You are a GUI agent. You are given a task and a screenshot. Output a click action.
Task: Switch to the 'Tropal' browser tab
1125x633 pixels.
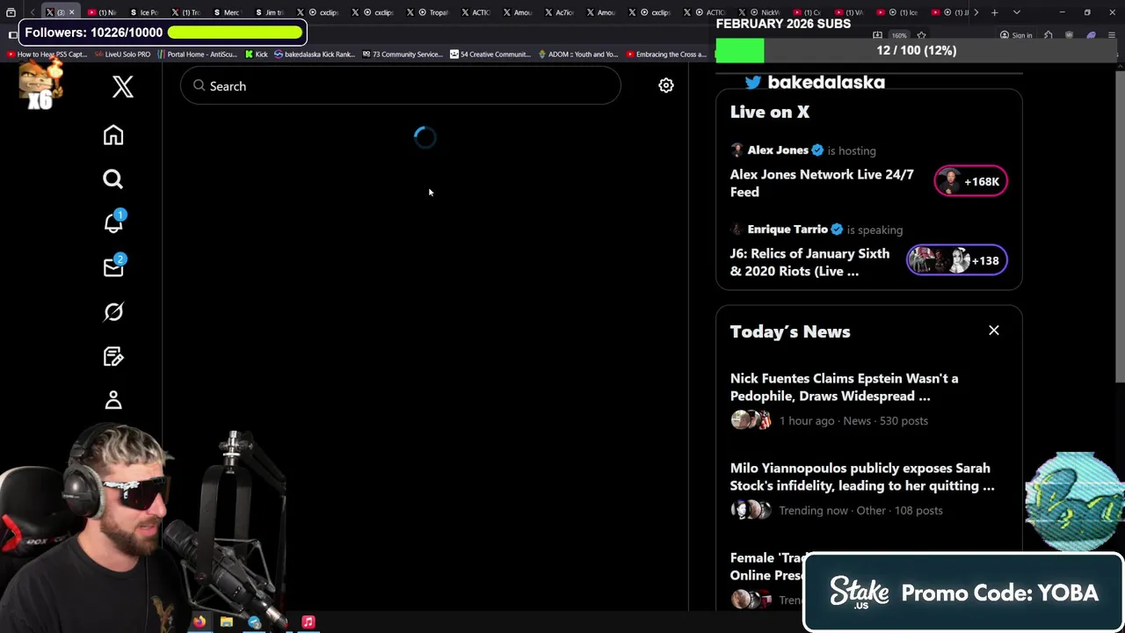tap(431, 12)
